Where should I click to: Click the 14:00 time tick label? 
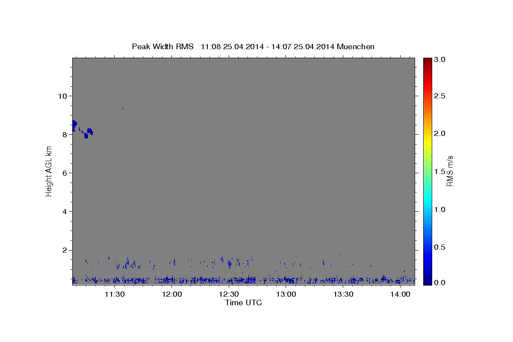[400, 294]
